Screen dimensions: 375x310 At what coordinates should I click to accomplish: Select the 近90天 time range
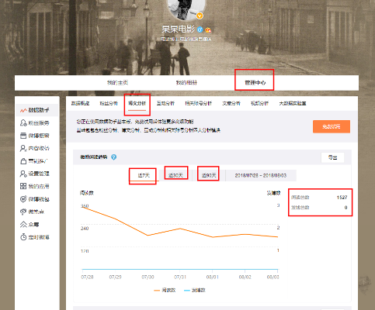click(209, 175)
